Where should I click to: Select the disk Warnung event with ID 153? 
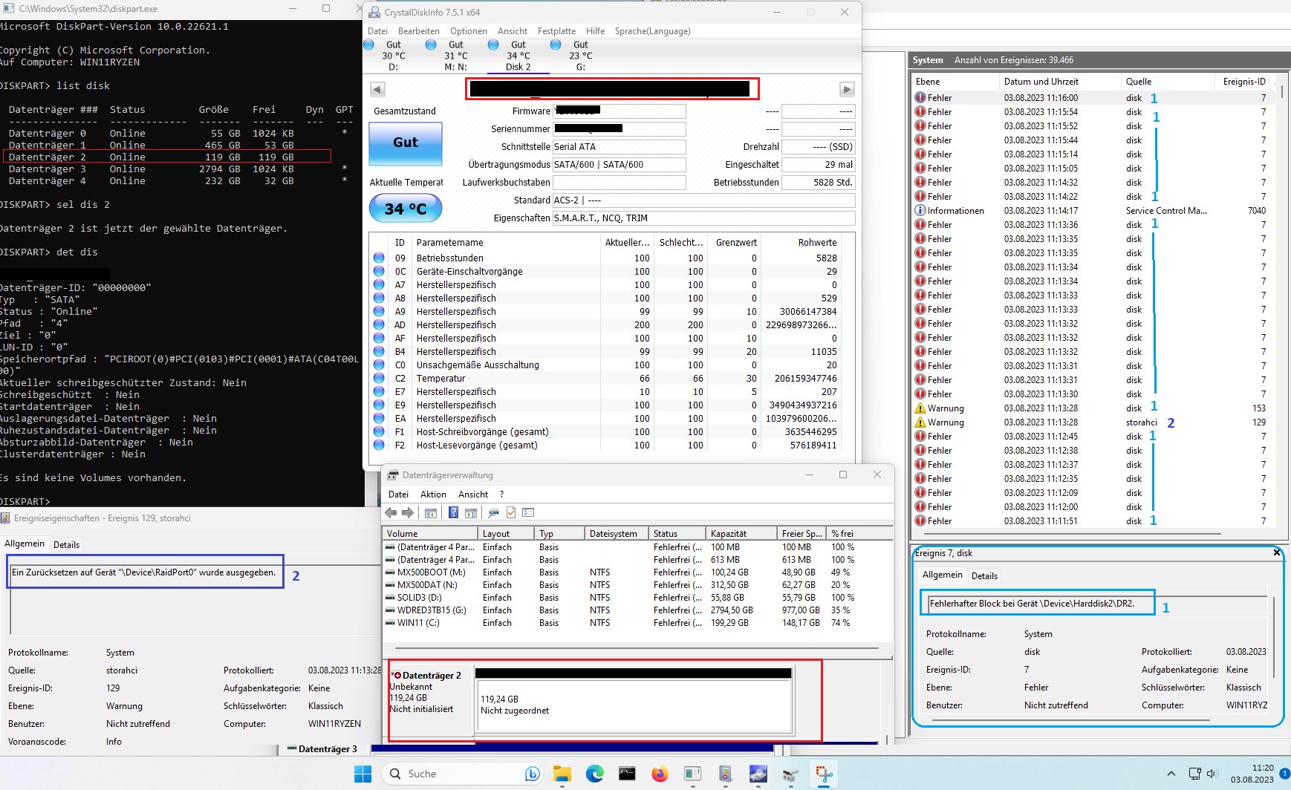pyautogui.click(x=1095, y=408)
